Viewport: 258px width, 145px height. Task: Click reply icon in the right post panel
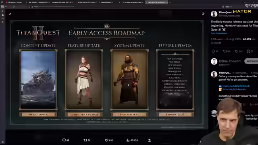[213, 51]
